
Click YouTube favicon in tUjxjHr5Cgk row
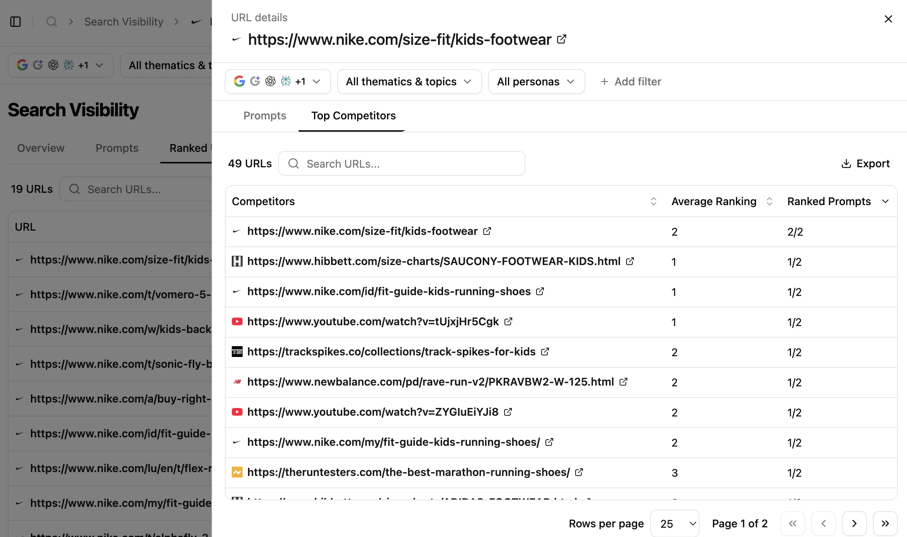click(x=237, y=321)
